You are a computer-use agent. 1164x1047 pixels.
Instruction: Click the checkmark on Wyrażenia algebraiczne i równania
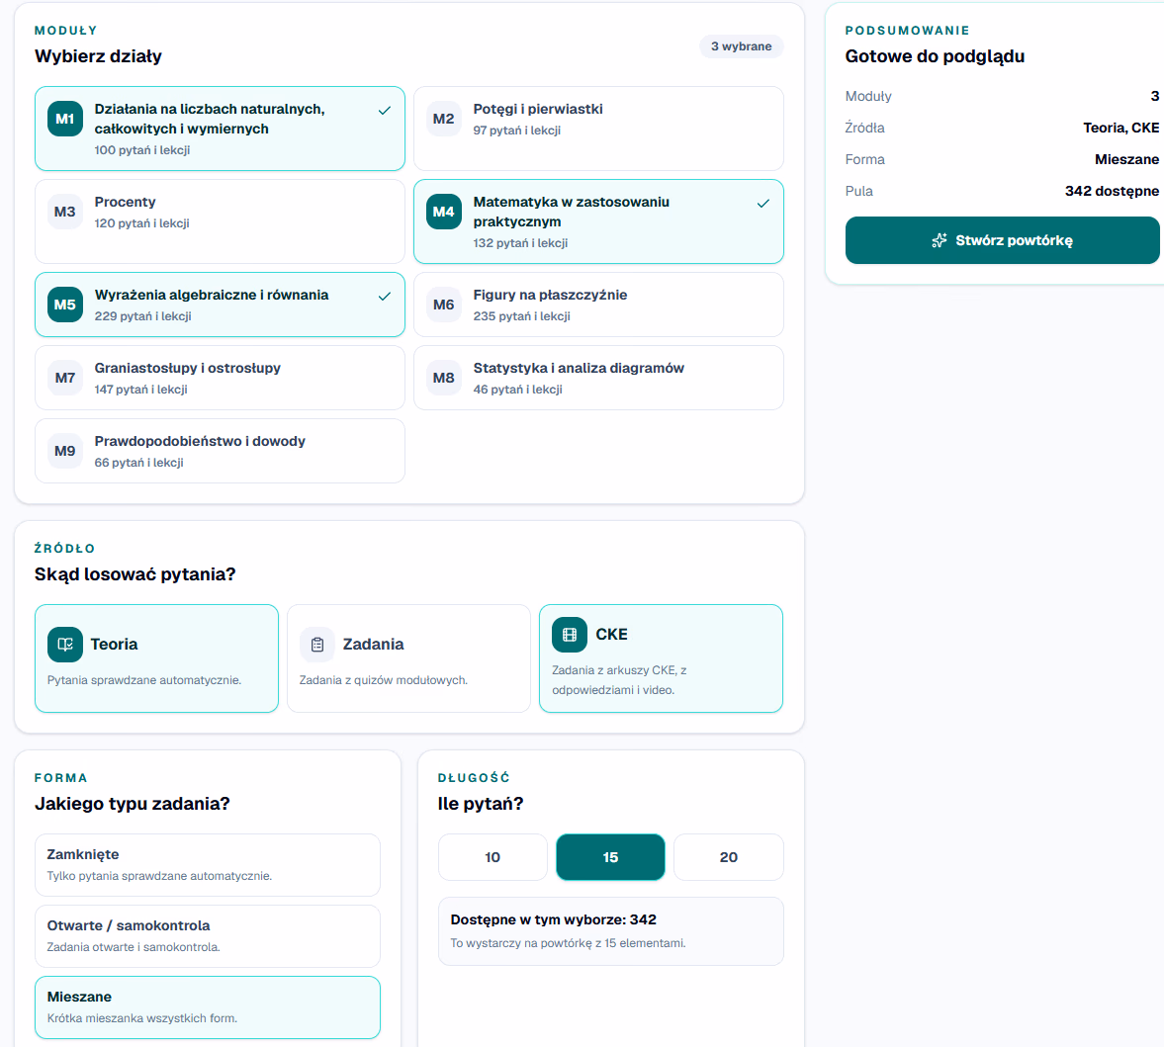tap(385, 296)
